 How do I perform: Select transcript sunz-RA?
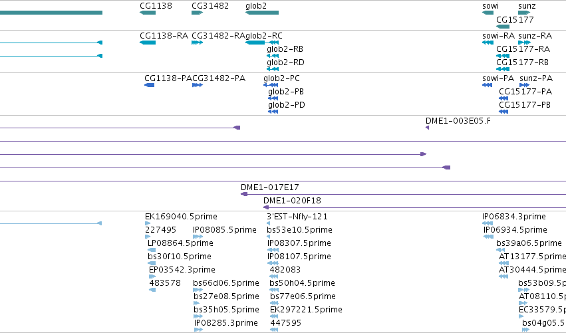524,43
